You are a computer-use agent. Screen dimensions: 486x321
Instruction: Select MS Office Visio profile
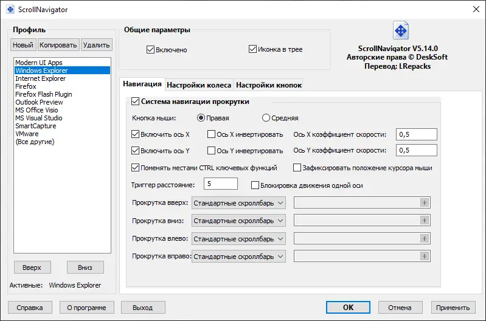pyautogui.click(x=62, y=110)
